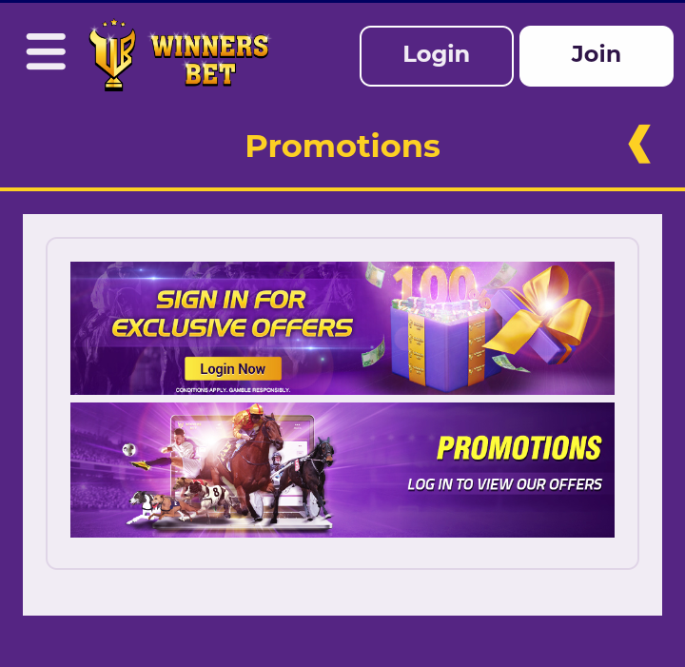Click the Conditions Apply gamble responsibly text
685x667 pixels.
click(233, 389)
